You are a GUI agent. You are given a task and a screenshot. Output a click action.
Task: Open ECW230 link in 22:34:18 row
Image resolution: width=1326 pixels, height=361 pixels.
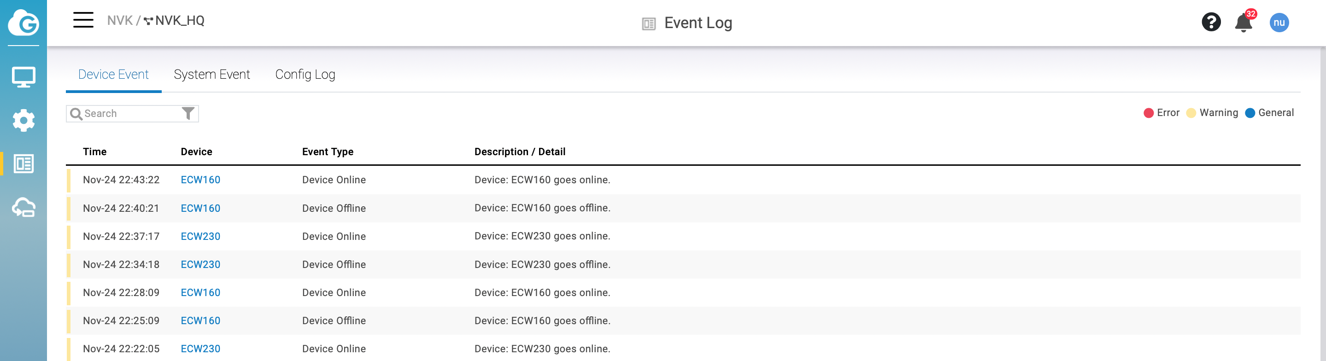tap(200, 264)
